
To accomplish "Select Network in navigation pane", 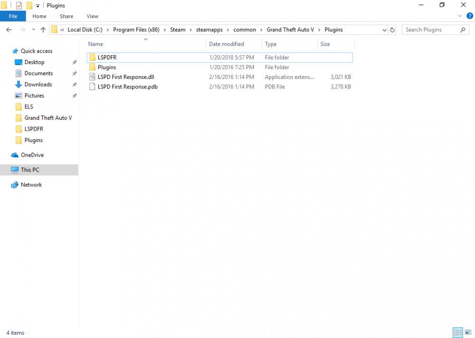I will pyautogui.click(x=31, y=184).
